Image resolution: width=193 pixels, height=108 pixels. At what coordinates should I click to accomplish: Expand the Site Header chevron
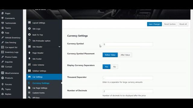pos(59,47)
